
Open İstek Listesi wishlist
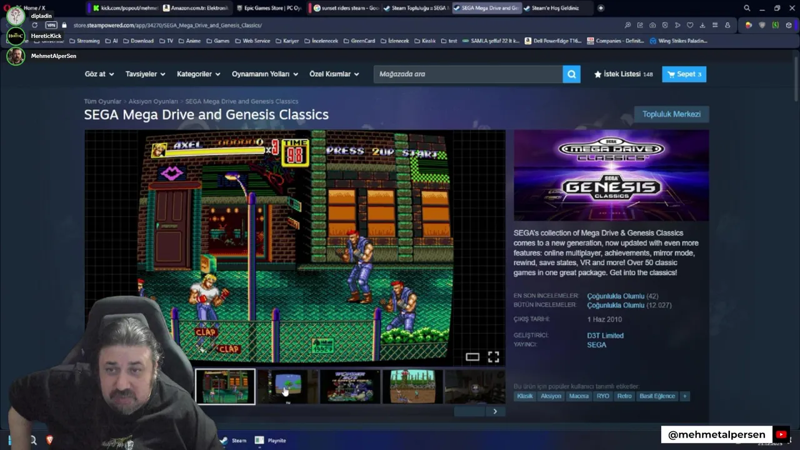tap(623, 74)
